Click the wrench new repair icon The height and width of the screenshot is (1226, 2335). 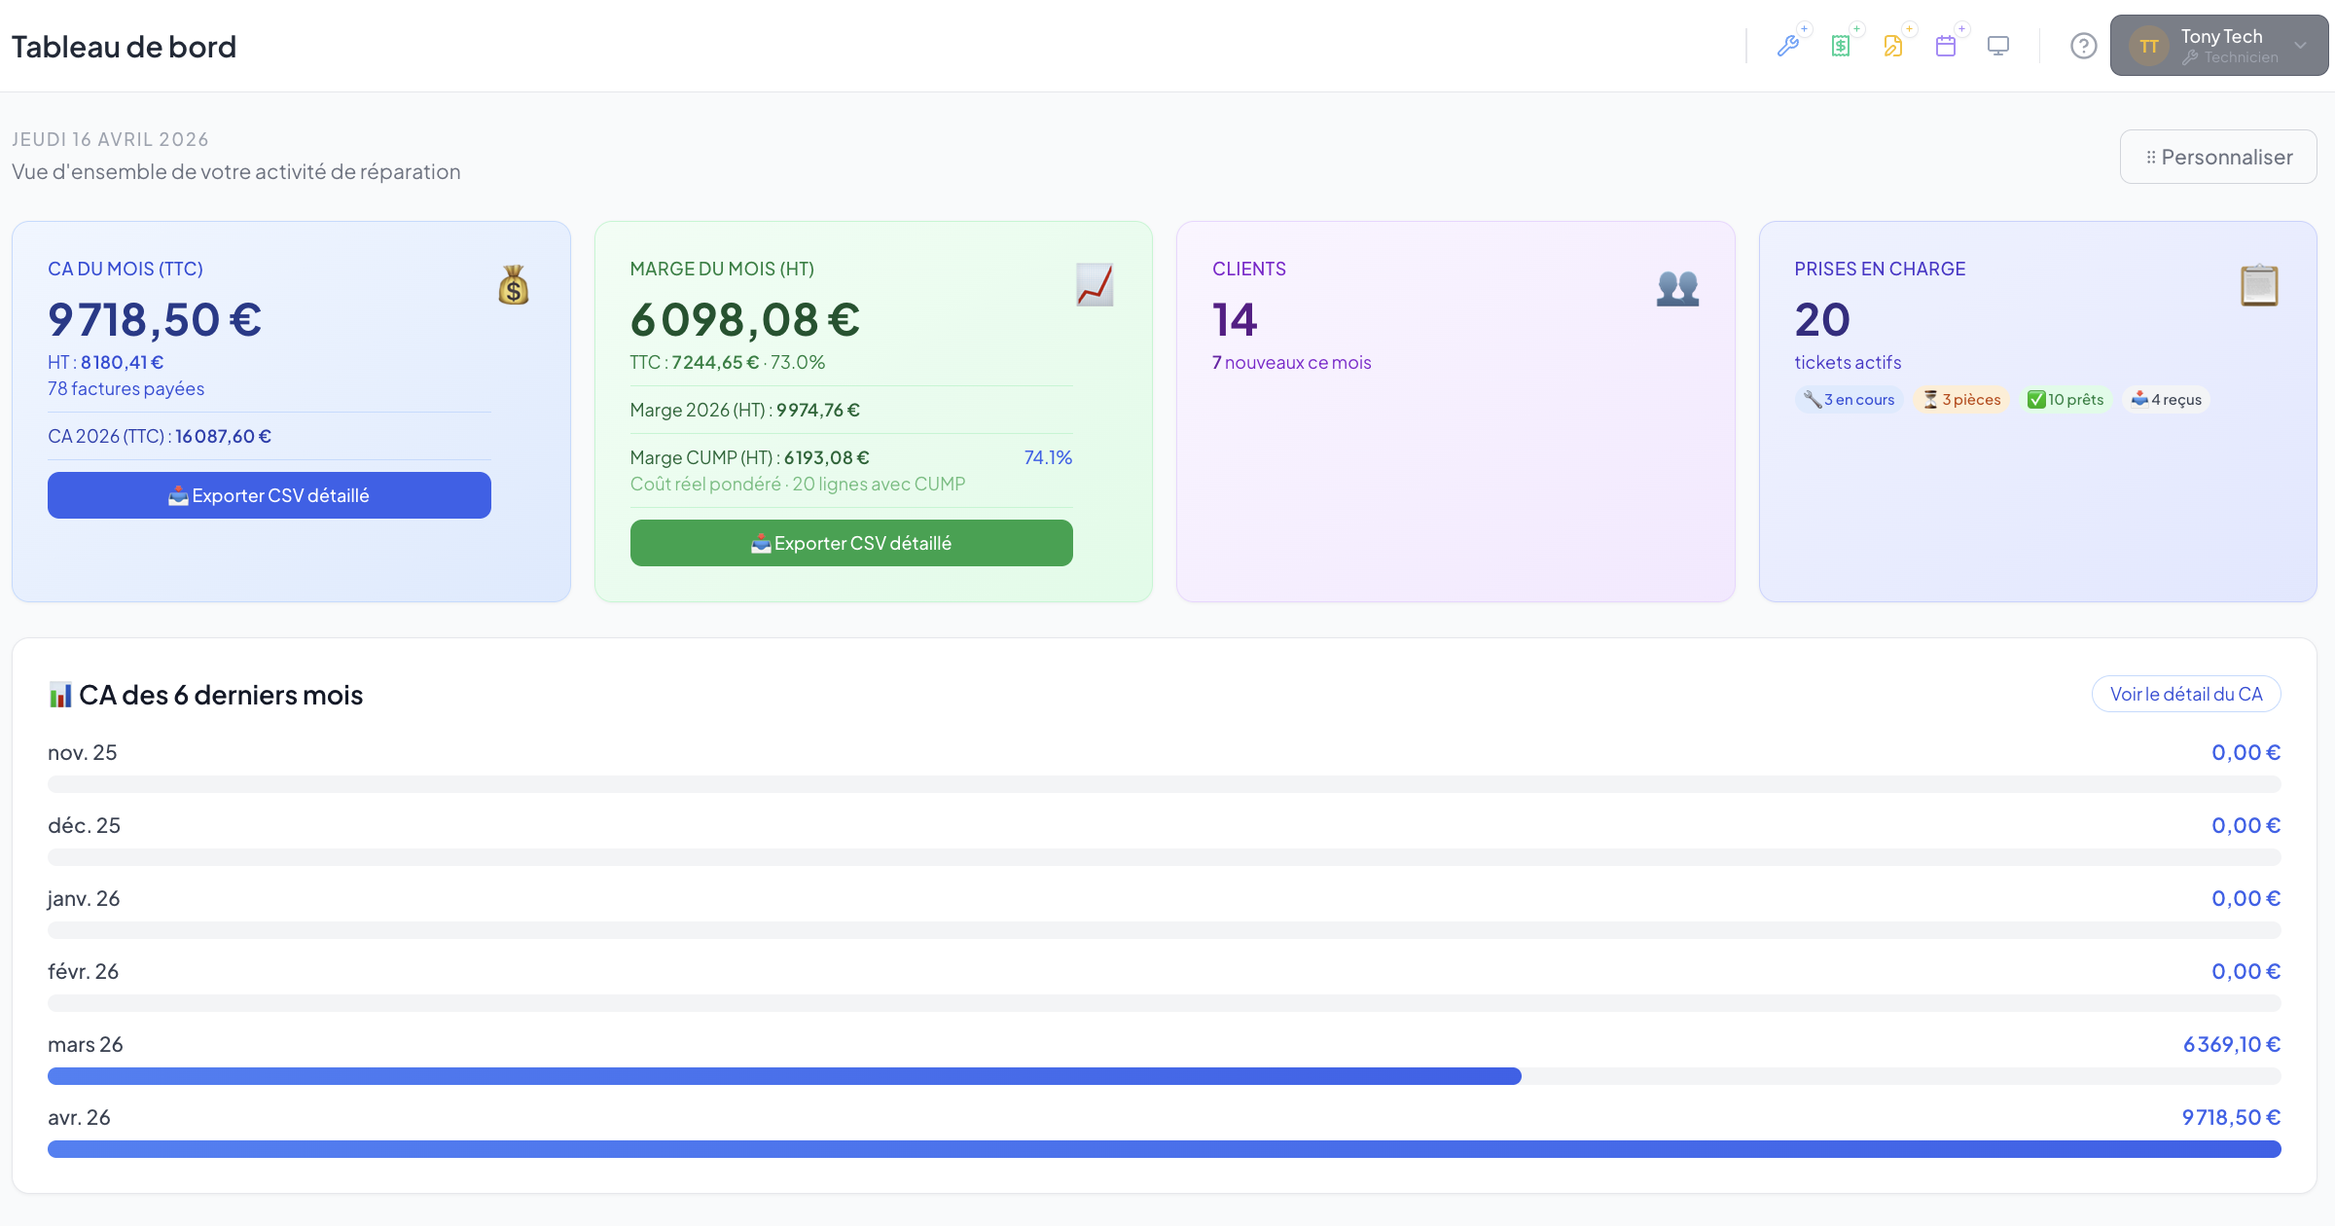[x=1788, y=46]
